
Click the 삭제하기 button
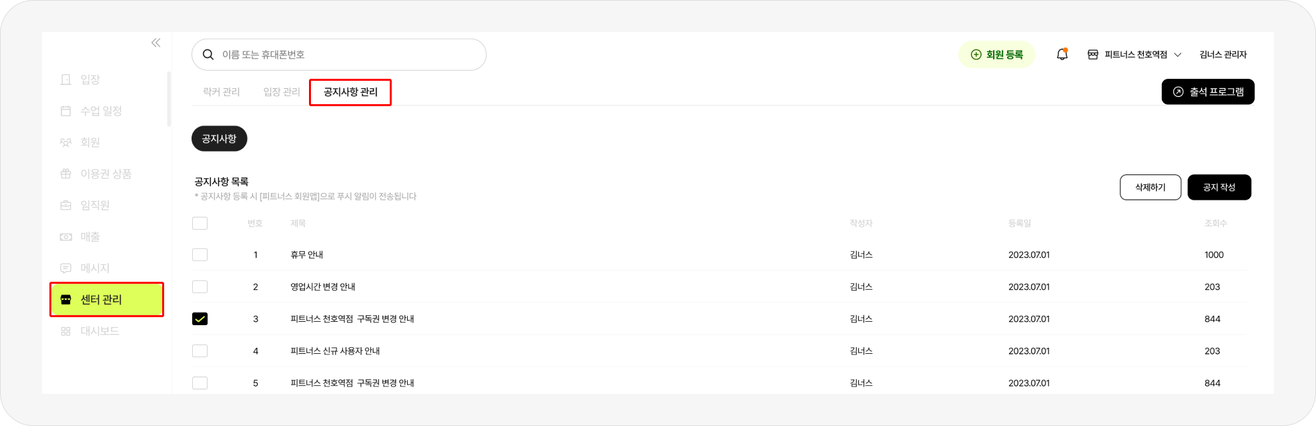(1150, 187)
